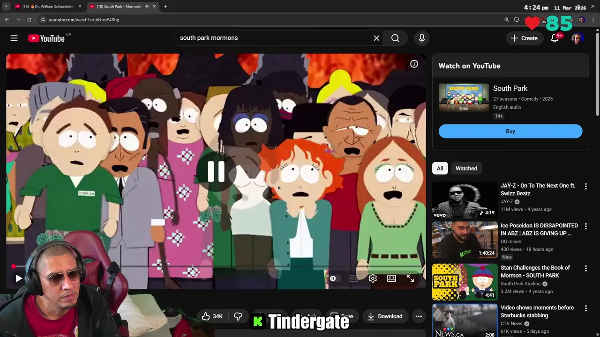Clear the search box with X

[376, 38]
